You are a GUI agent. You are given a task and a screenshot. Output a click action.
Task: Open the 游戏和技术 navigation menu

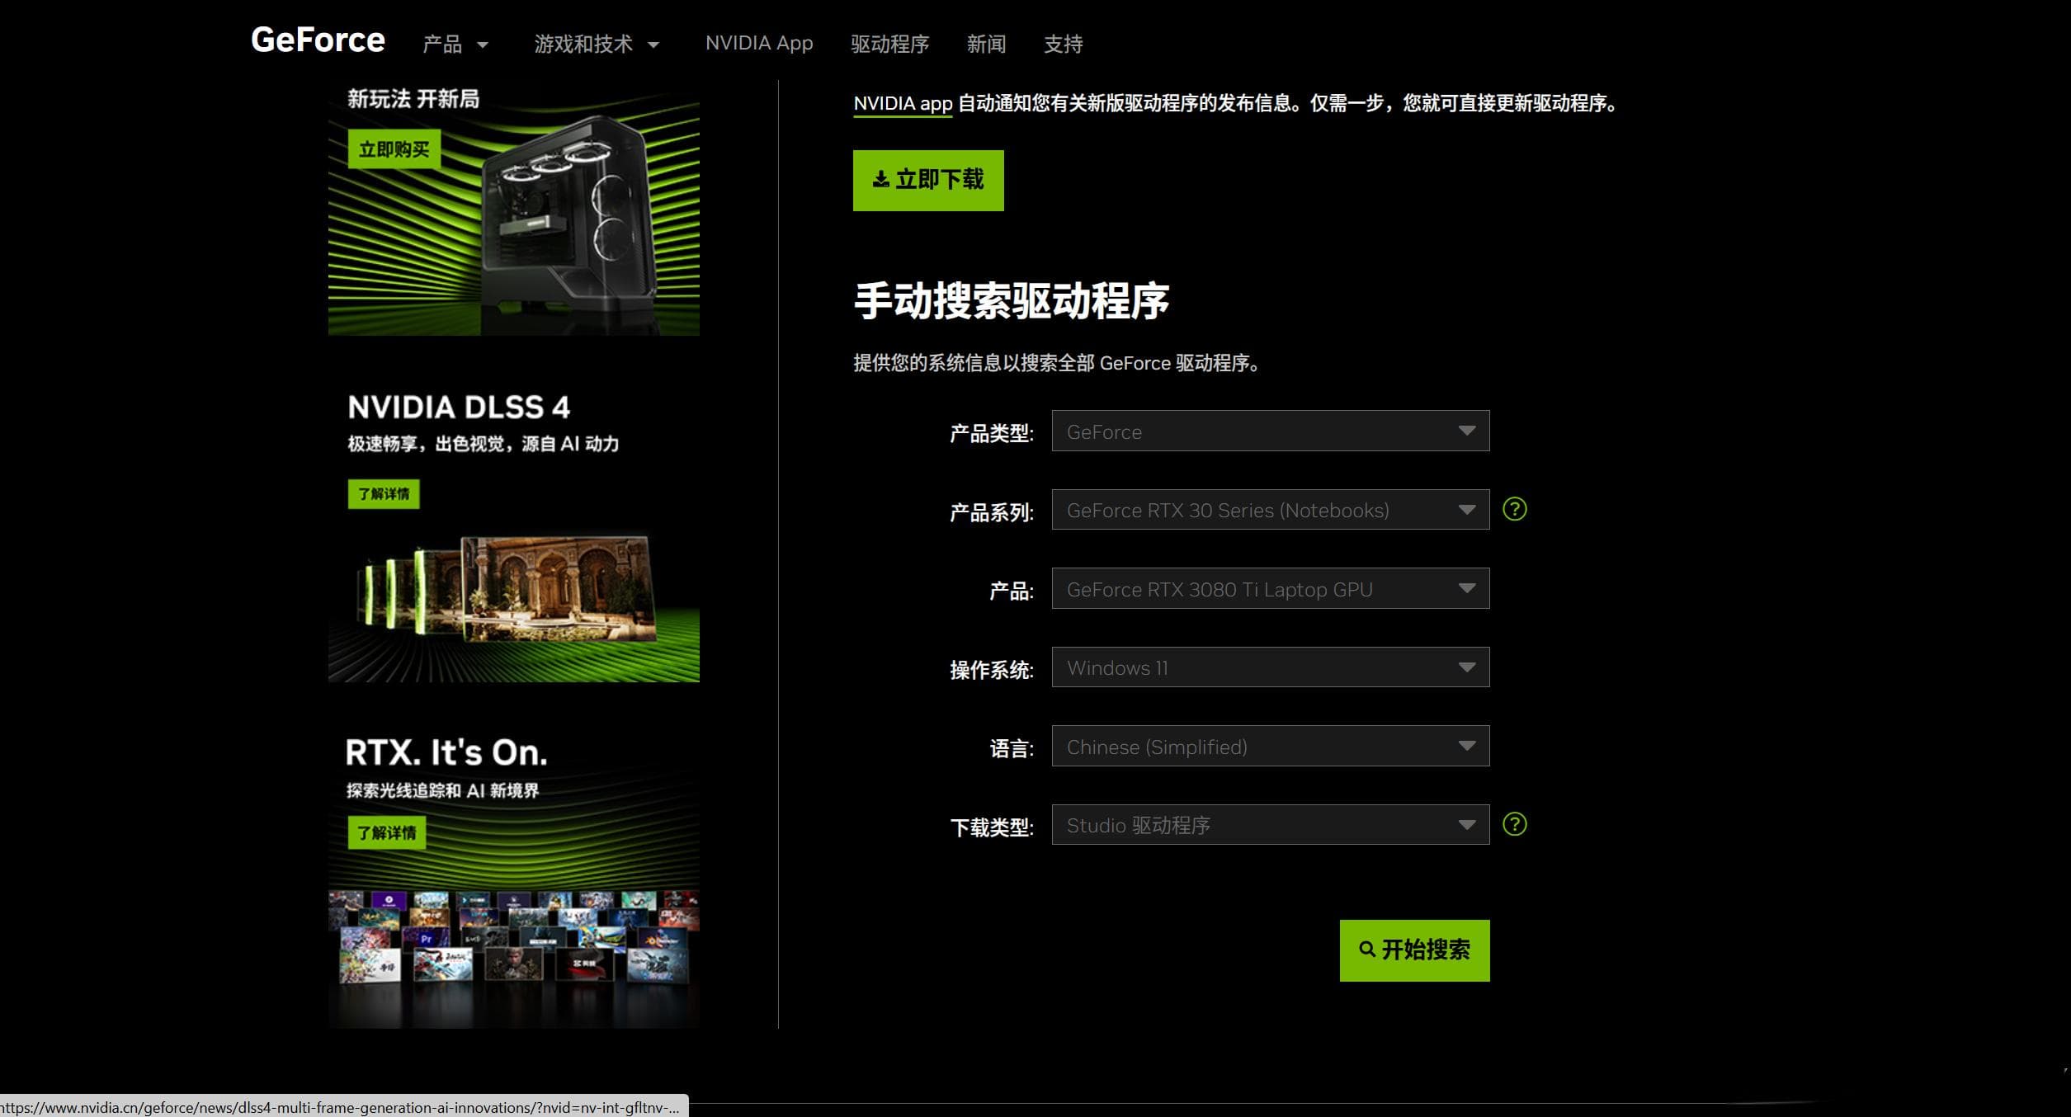[597, 44]
